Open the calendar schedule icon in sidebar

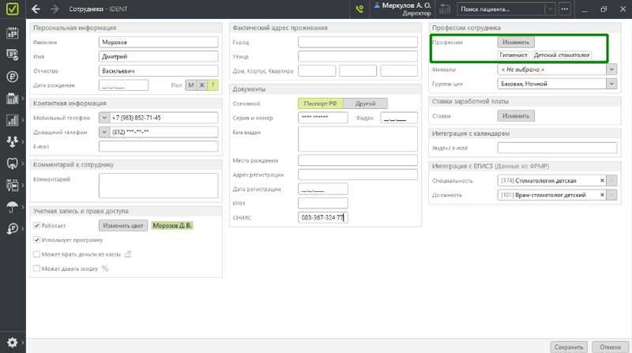[x=12, y=33]
